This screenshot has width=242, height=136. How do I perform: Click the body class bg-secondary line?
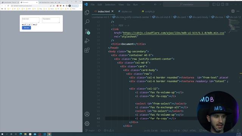pyautogui.click(x=129, y=51)
